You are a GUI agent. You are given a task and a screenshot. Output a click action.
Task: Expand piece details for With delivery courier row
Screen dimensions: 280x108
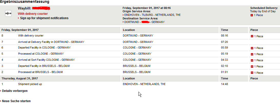(252, 36)
